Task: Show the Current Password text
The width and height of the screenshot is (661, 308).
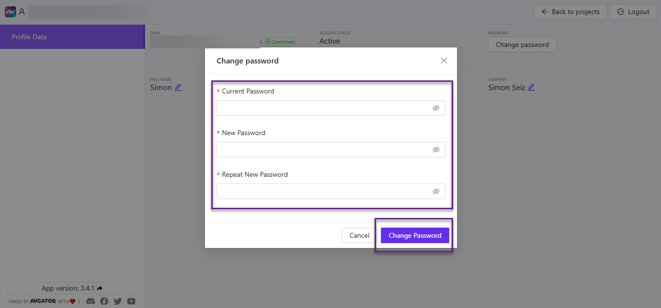Action: (x=436, y=108)
